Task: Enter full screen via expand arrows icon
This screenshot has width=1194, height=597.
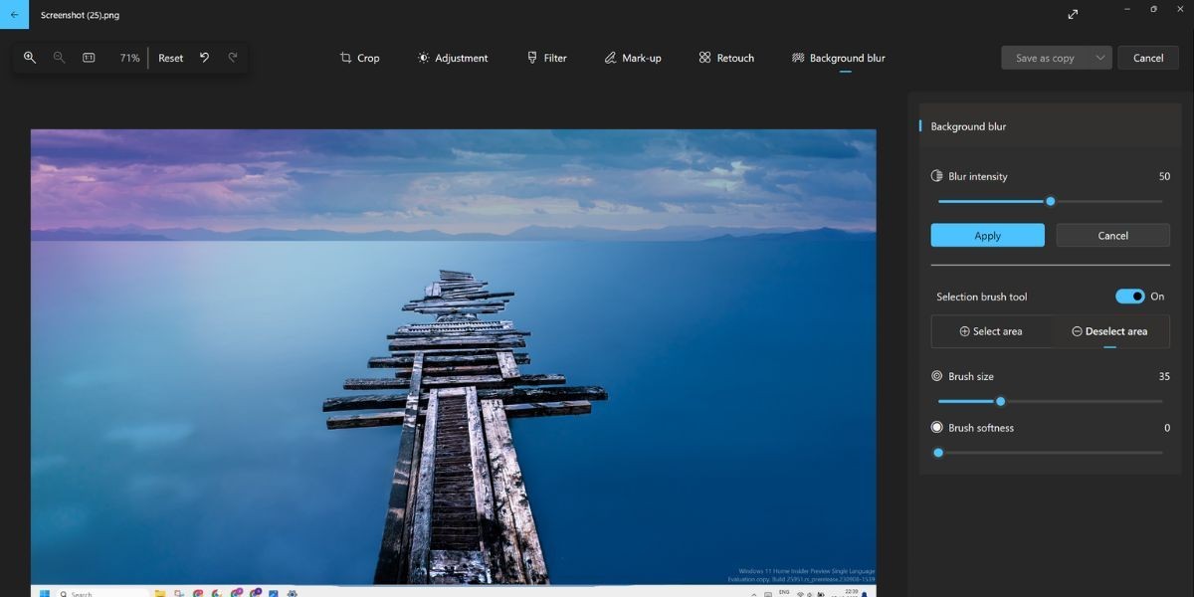Action: pos(1073,15)
